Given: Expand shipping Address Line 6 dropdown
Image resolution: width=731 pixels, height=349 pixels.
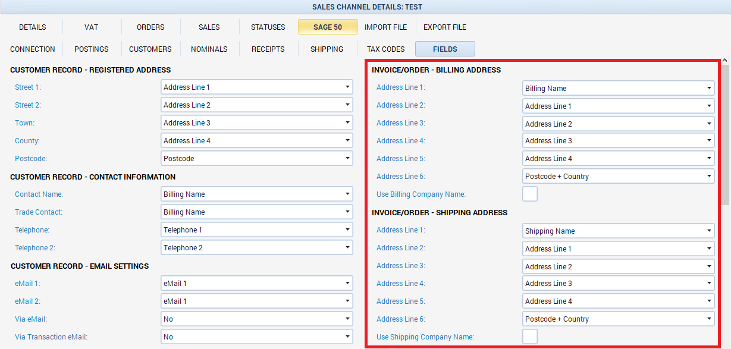Looking at the screenshot, I should pos(619,319).
